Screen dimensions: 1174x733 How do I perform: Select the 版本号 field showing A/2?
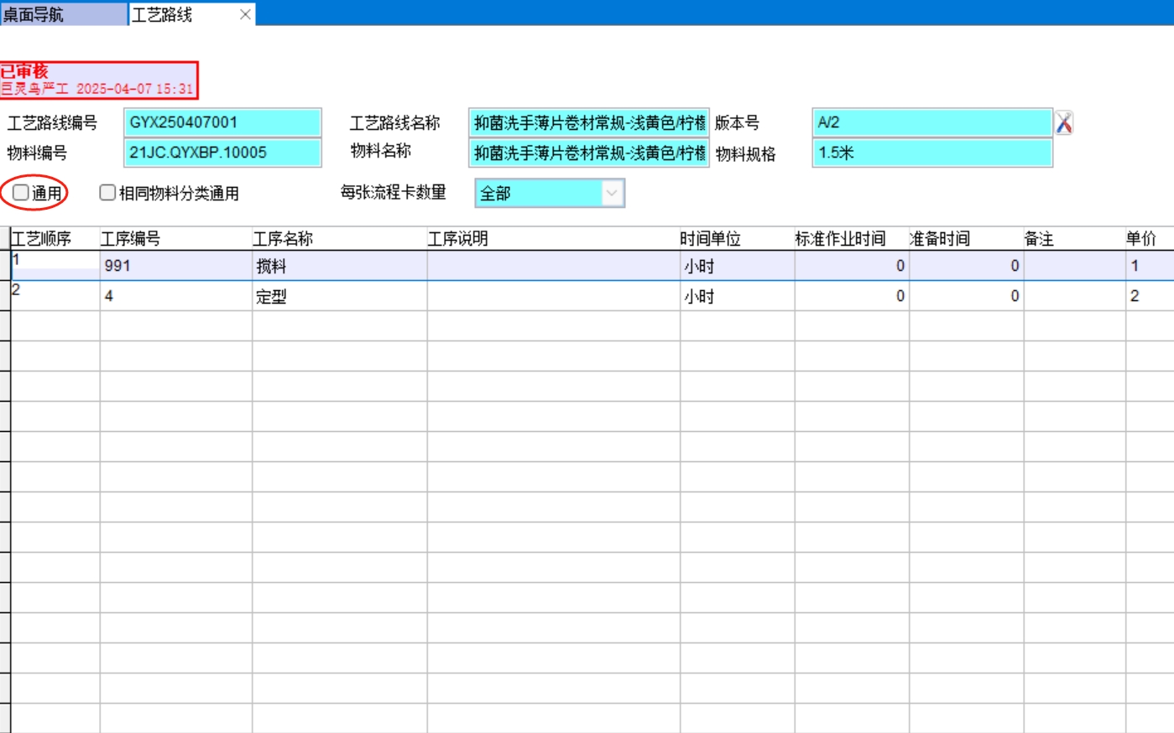[931, 122]
